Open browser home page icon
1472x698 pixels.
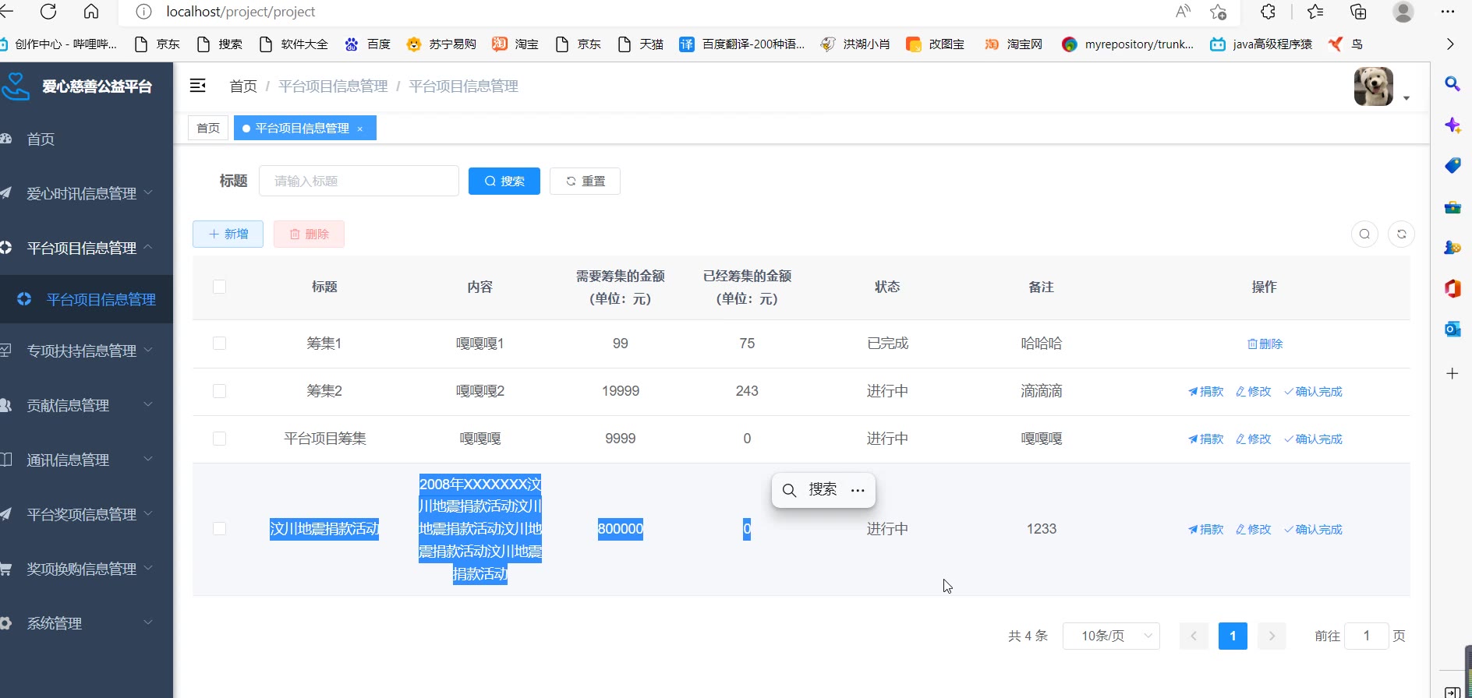pyautogui.click(x=91, y=12)
